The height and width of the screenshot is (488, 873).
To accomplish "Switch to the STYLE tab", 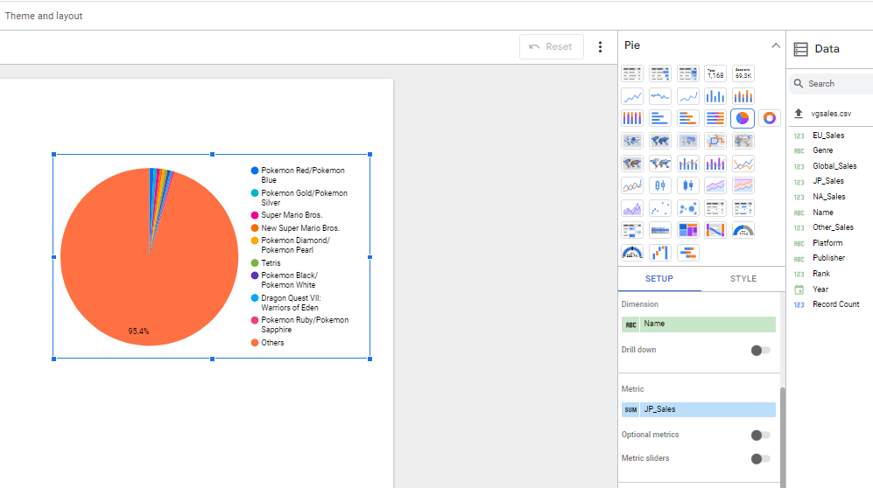I will click(x=743, y=279).
